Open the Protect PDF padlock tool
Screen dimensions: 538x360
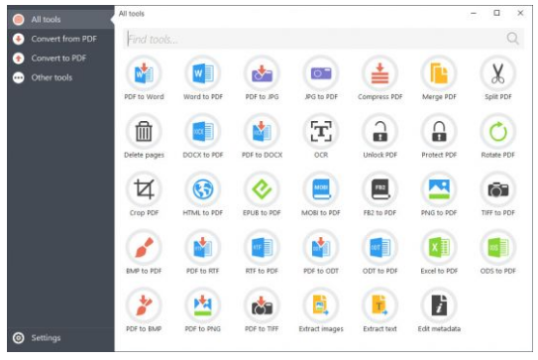coord(439,132)
